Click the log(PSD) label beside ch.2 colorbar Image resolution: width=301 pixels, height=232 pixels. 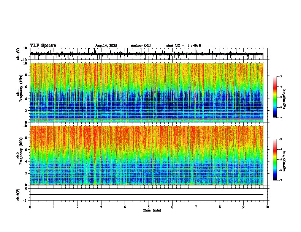pos(285,161)
